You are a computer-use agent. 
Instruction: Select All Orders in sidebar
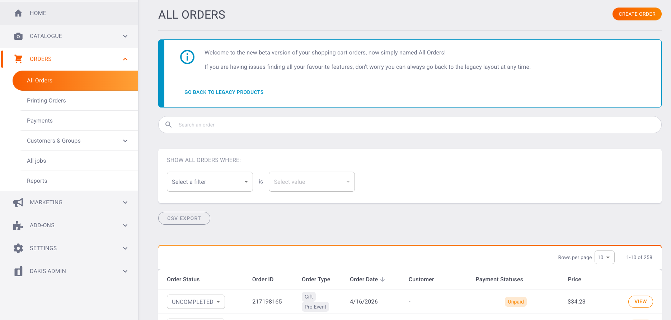point(75,81)
